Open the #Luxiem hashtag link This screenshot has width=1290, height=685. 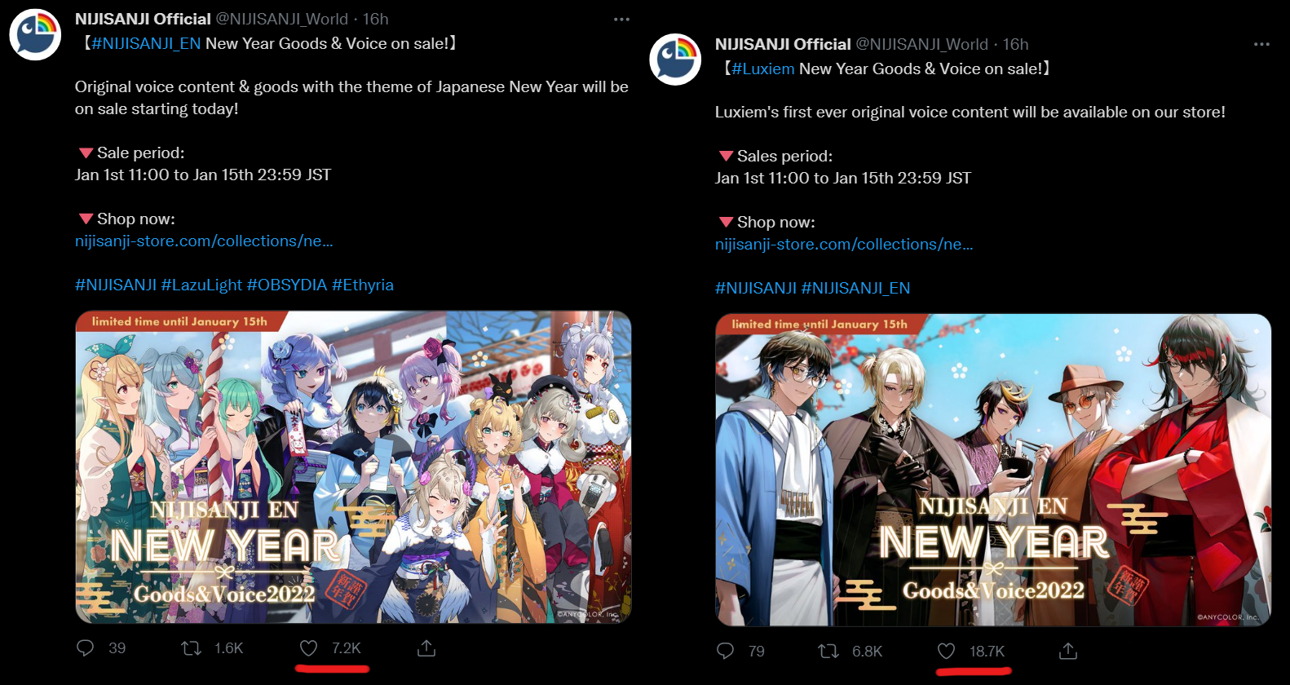click(x=763, y=68)
